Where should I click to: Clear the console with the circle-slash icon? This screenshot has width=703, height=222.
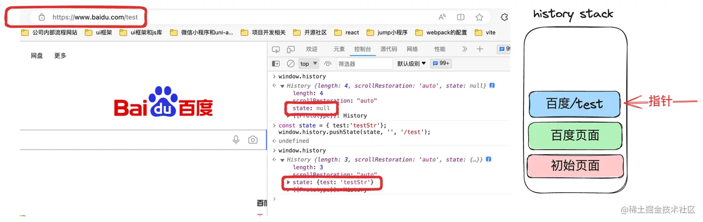coord(291,64)
